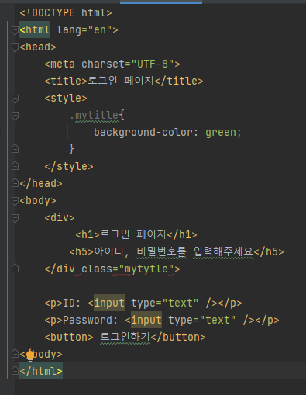Click the lang="en" attribute value

[100, 29]
